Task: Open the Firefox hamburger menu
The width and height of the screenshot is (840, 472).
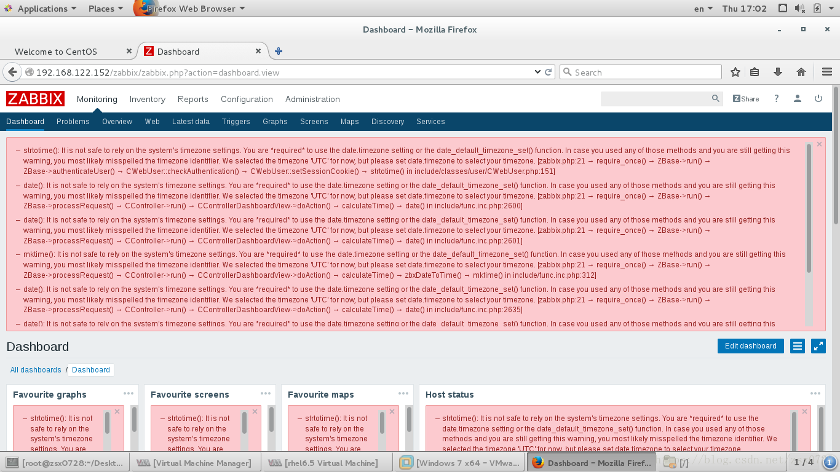Action: tap(827, 72)
